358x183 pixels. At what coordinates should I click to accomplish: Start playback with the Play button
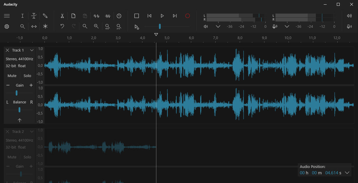162,16
